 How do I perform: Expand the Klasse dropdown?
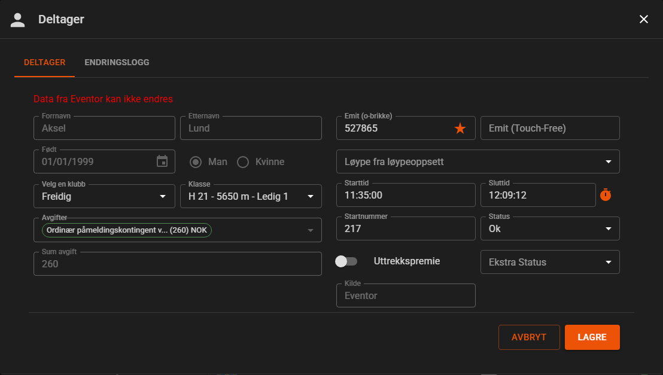click(x=251, y=196)
